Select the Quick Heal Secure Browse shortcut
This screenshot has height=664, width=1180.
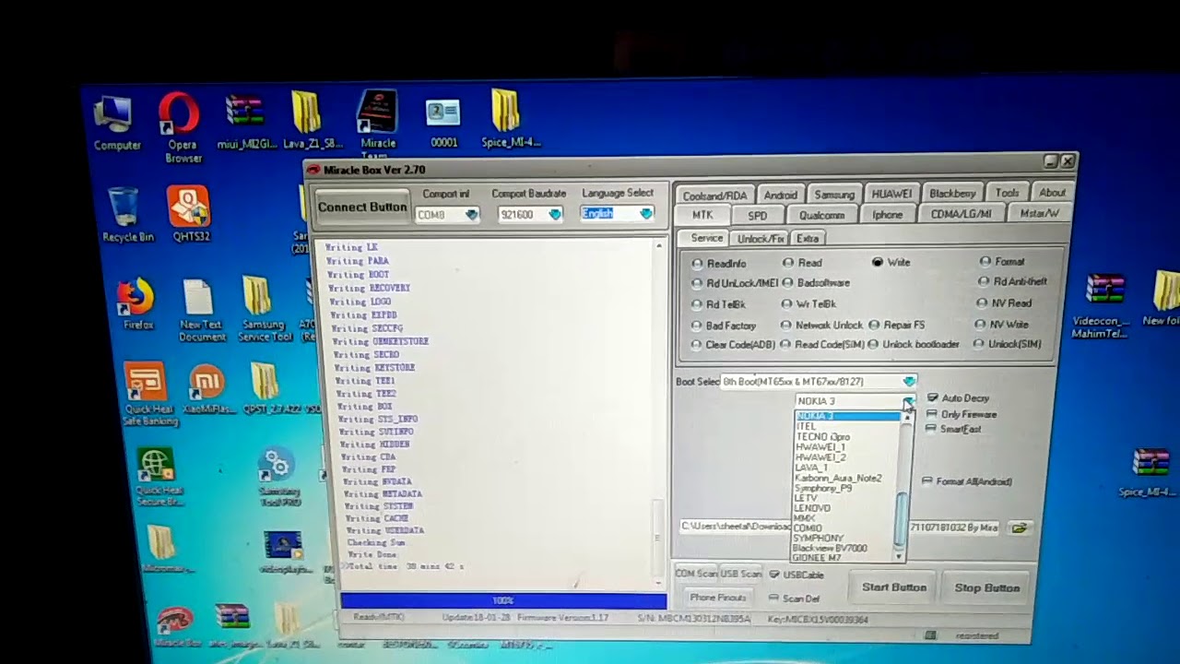(x=159, y=478)
